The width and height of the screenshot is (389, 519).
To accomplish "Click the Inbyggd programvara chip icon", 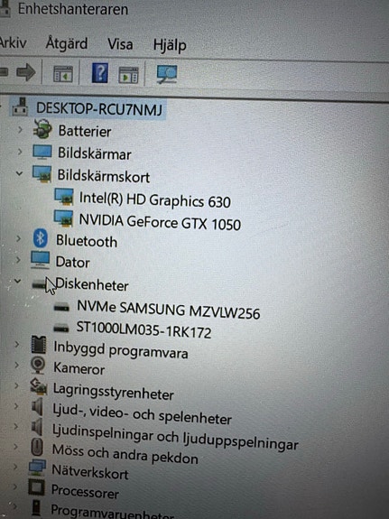I will click(39, 345).
